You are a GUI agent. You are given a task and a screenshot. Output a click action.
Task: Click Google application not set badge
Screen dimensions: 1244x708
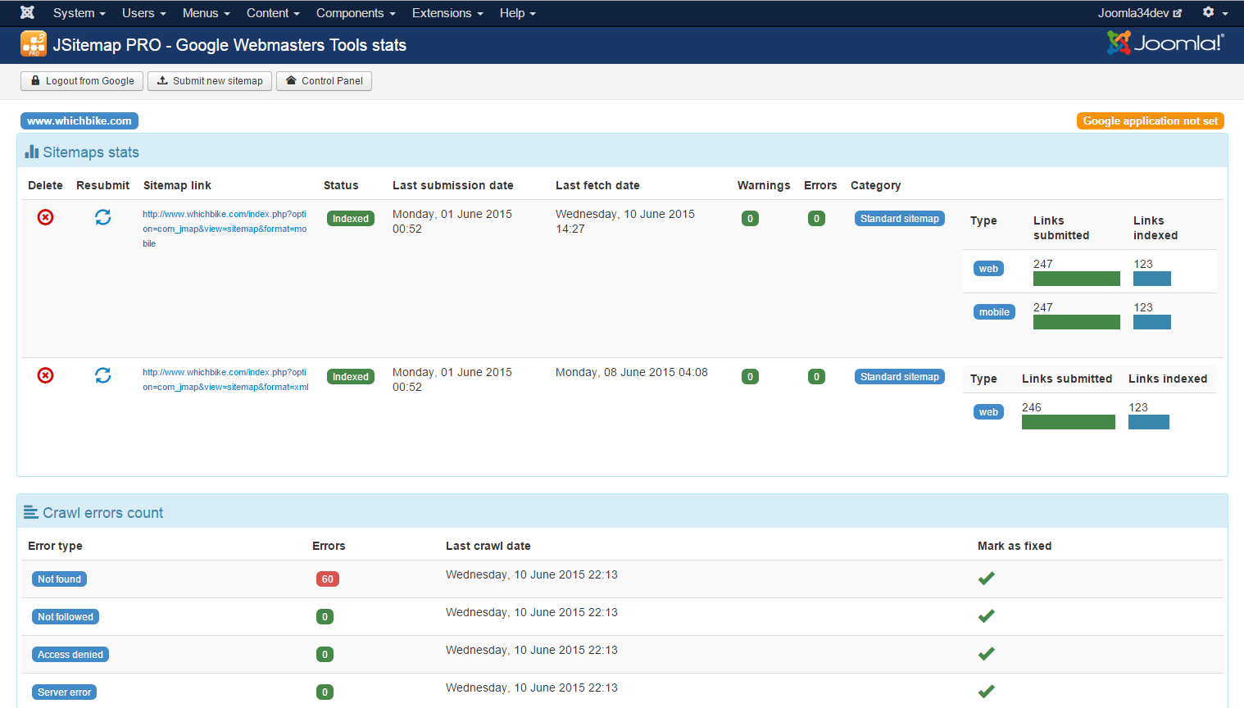pyautogui.click(x=1151, y=121)
